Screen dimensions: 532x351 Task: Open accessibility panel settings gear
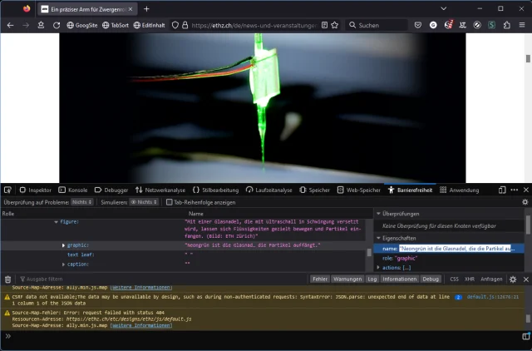pyautogui.click(x=525, y=202)
